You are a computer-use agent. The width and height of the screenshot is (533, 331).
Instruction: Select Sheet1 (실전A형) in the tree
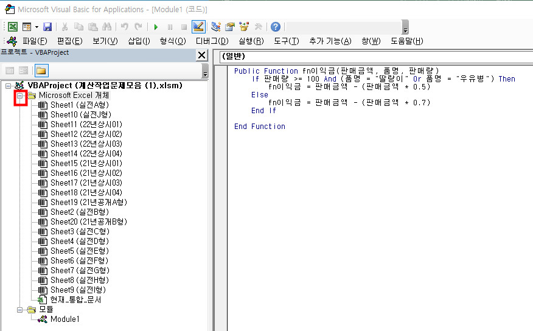point(78,105)
